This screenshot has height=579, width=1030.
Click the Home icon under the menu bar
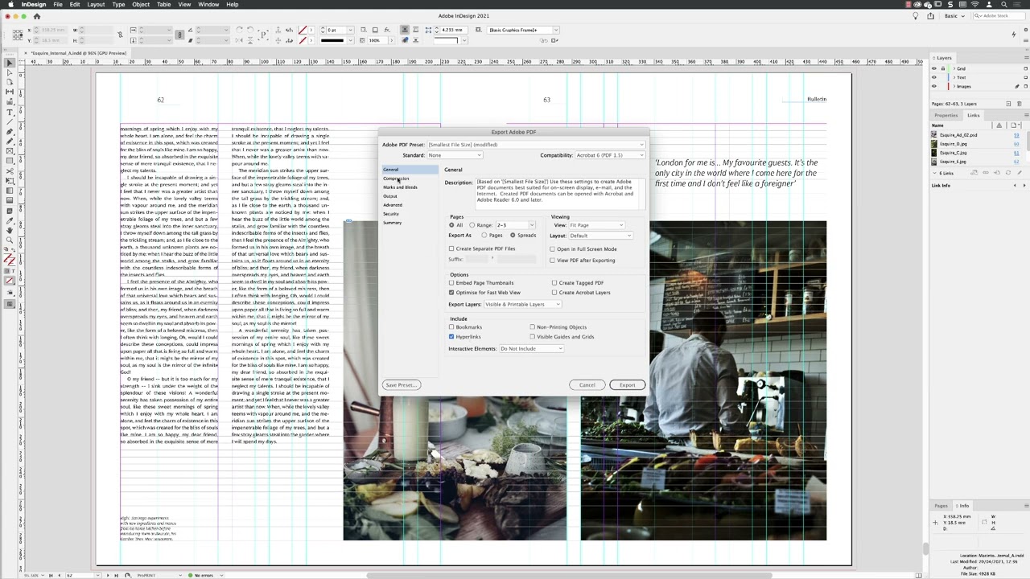tap(36, 16)
